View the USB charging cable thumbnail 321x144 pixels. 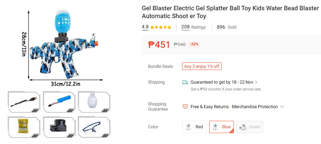pyautogui.click(x=24, y=102)
